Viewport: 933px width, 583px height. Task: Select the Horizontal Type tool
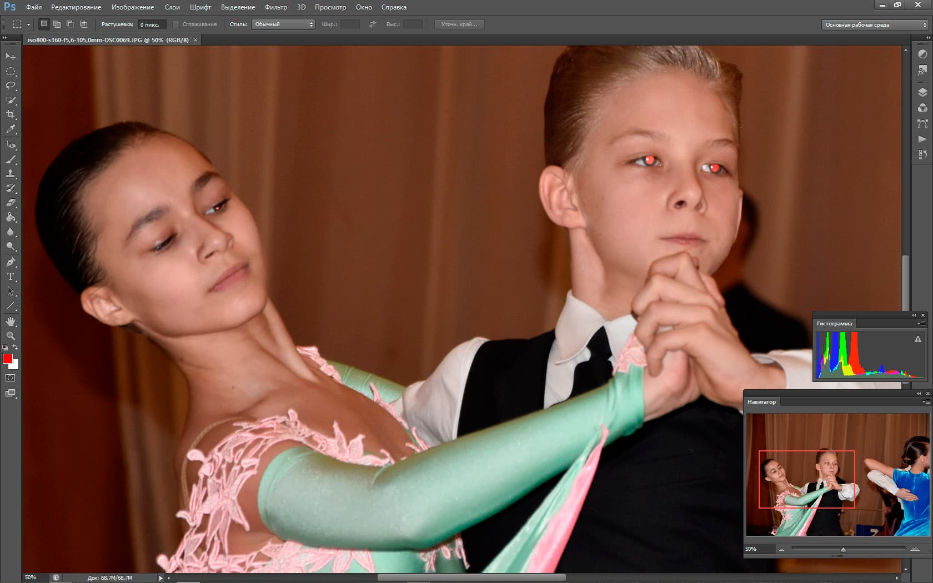click(x=11, y=276)
